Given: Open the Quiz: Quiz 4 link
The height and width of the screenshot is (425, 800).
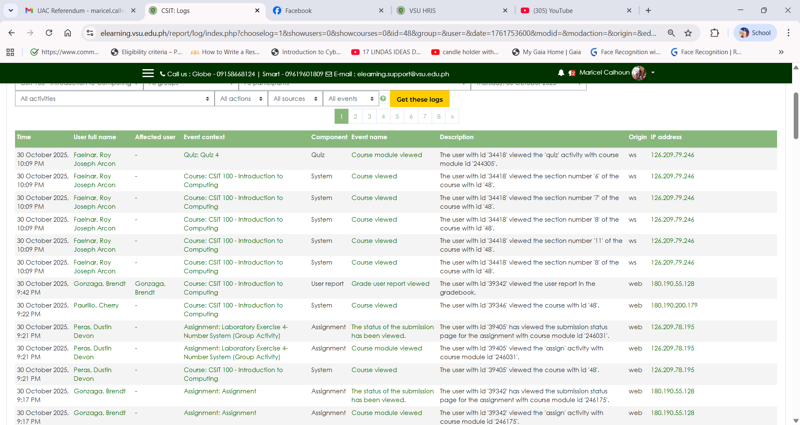Looking at the screenshot, I should pyautogui.click(x=201, y=155).
